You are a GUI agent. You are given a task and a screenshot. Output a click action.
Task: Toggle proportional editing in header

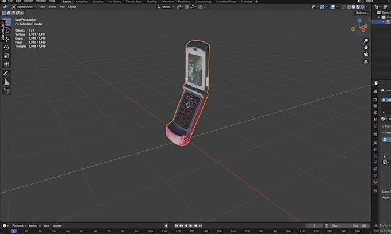(x=200, y=7)
